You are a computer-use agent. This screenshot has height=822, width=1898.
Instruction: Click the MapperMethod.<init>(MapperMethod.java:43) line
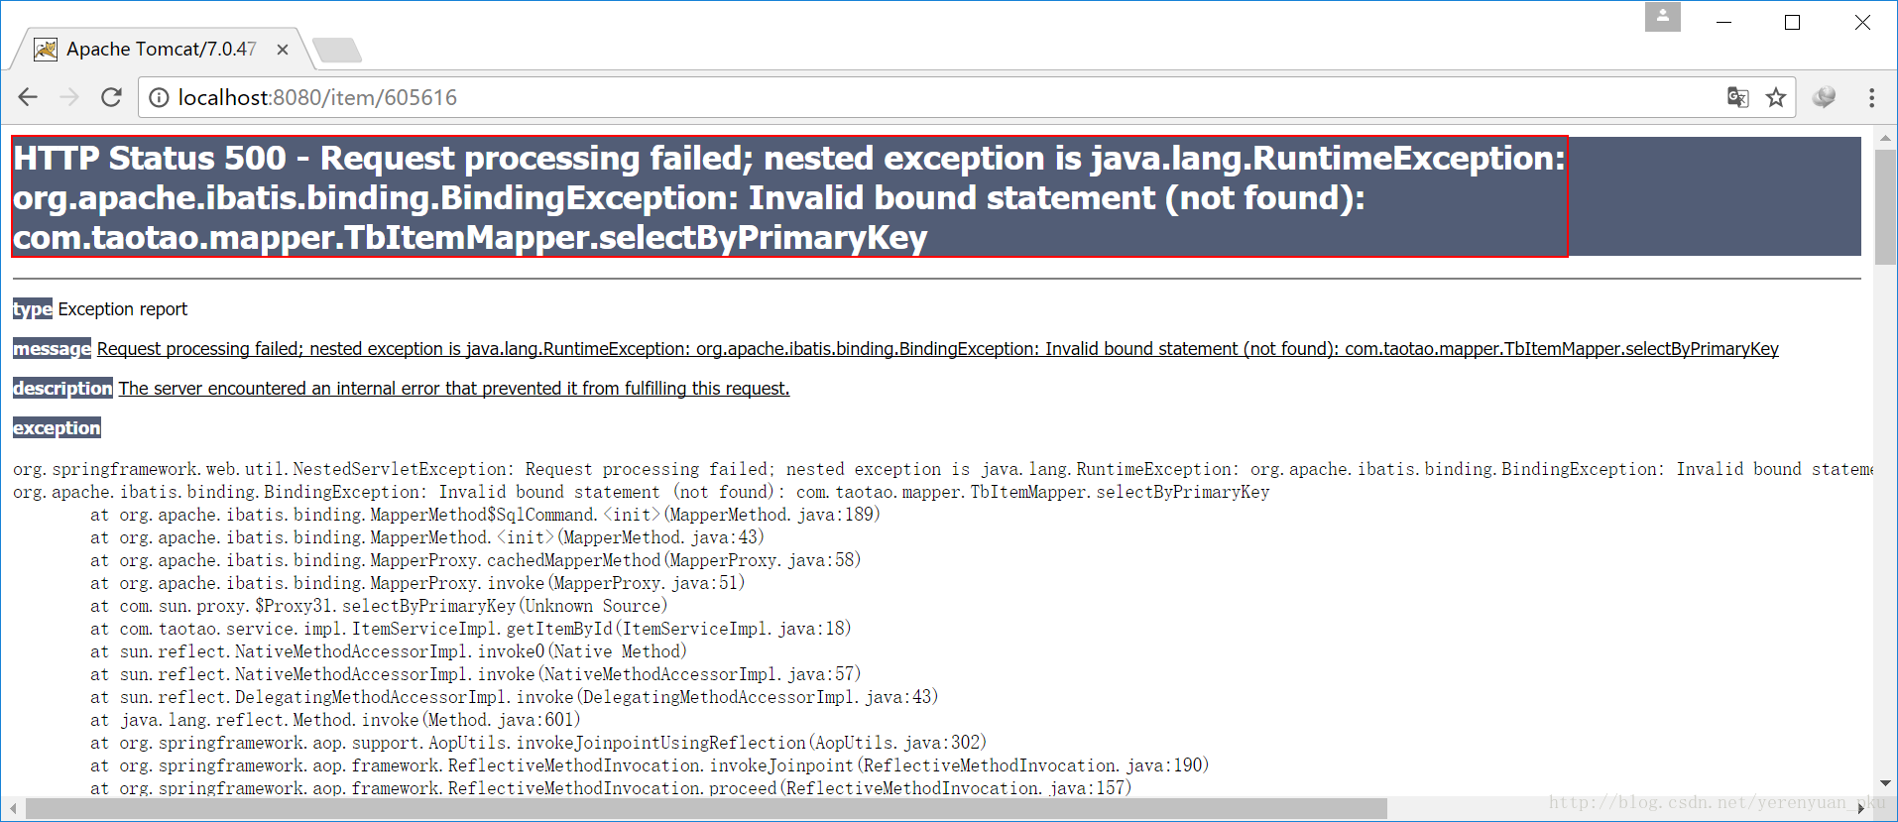(x=427, y=537)
